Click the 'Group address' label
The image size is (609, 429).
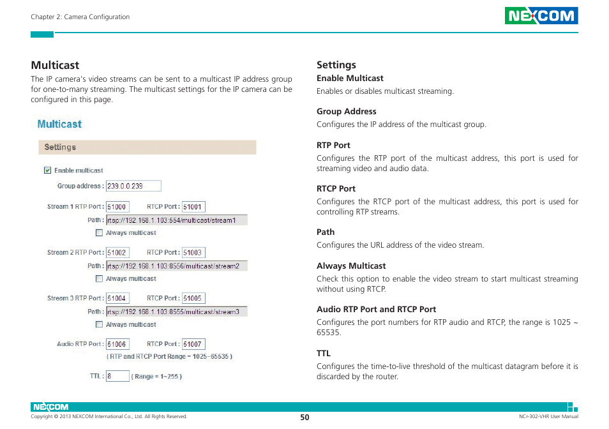tap(80, 186)
